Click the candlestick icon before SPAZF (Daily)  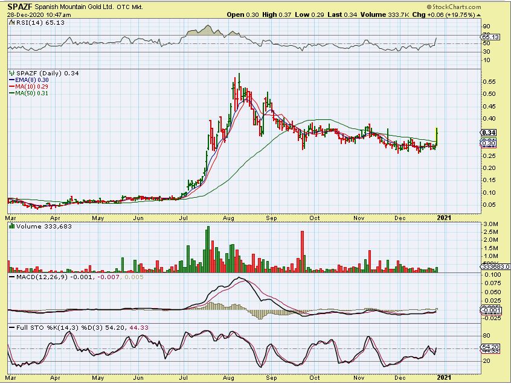tap(12, 73)
